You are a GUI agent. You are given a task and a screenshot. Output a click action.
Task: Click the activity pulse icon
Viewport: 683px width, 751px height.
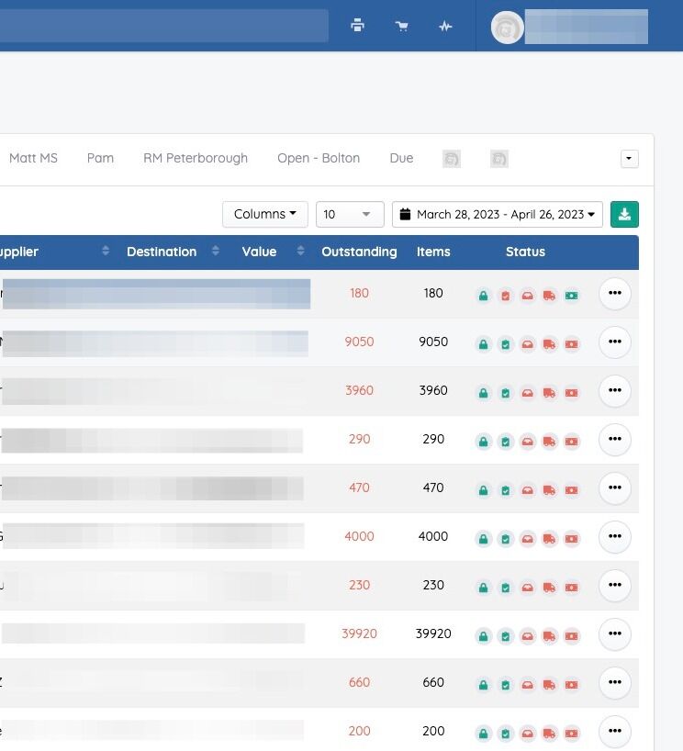pos(445,26)
